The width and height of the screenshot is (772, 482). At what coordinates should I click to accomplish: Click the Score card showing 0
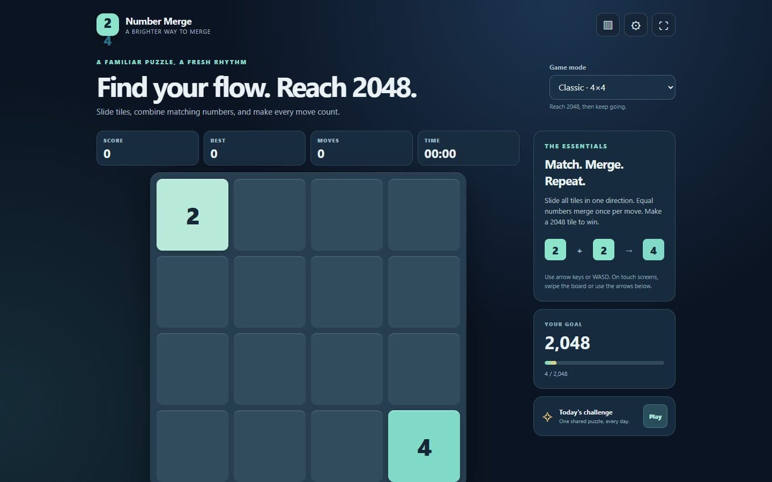(x=147, y=148)
